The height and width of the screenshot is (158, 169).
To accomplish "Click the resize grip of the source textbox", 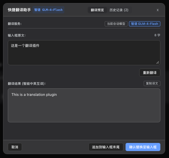I will click(158, 62).
